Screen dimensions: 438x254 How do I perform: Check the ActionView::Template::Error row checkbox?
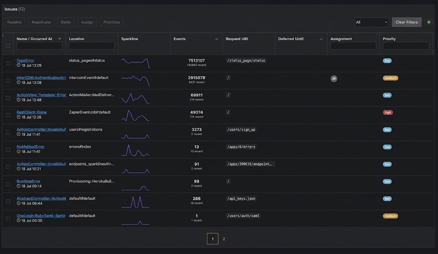click(x=8, y=98)
